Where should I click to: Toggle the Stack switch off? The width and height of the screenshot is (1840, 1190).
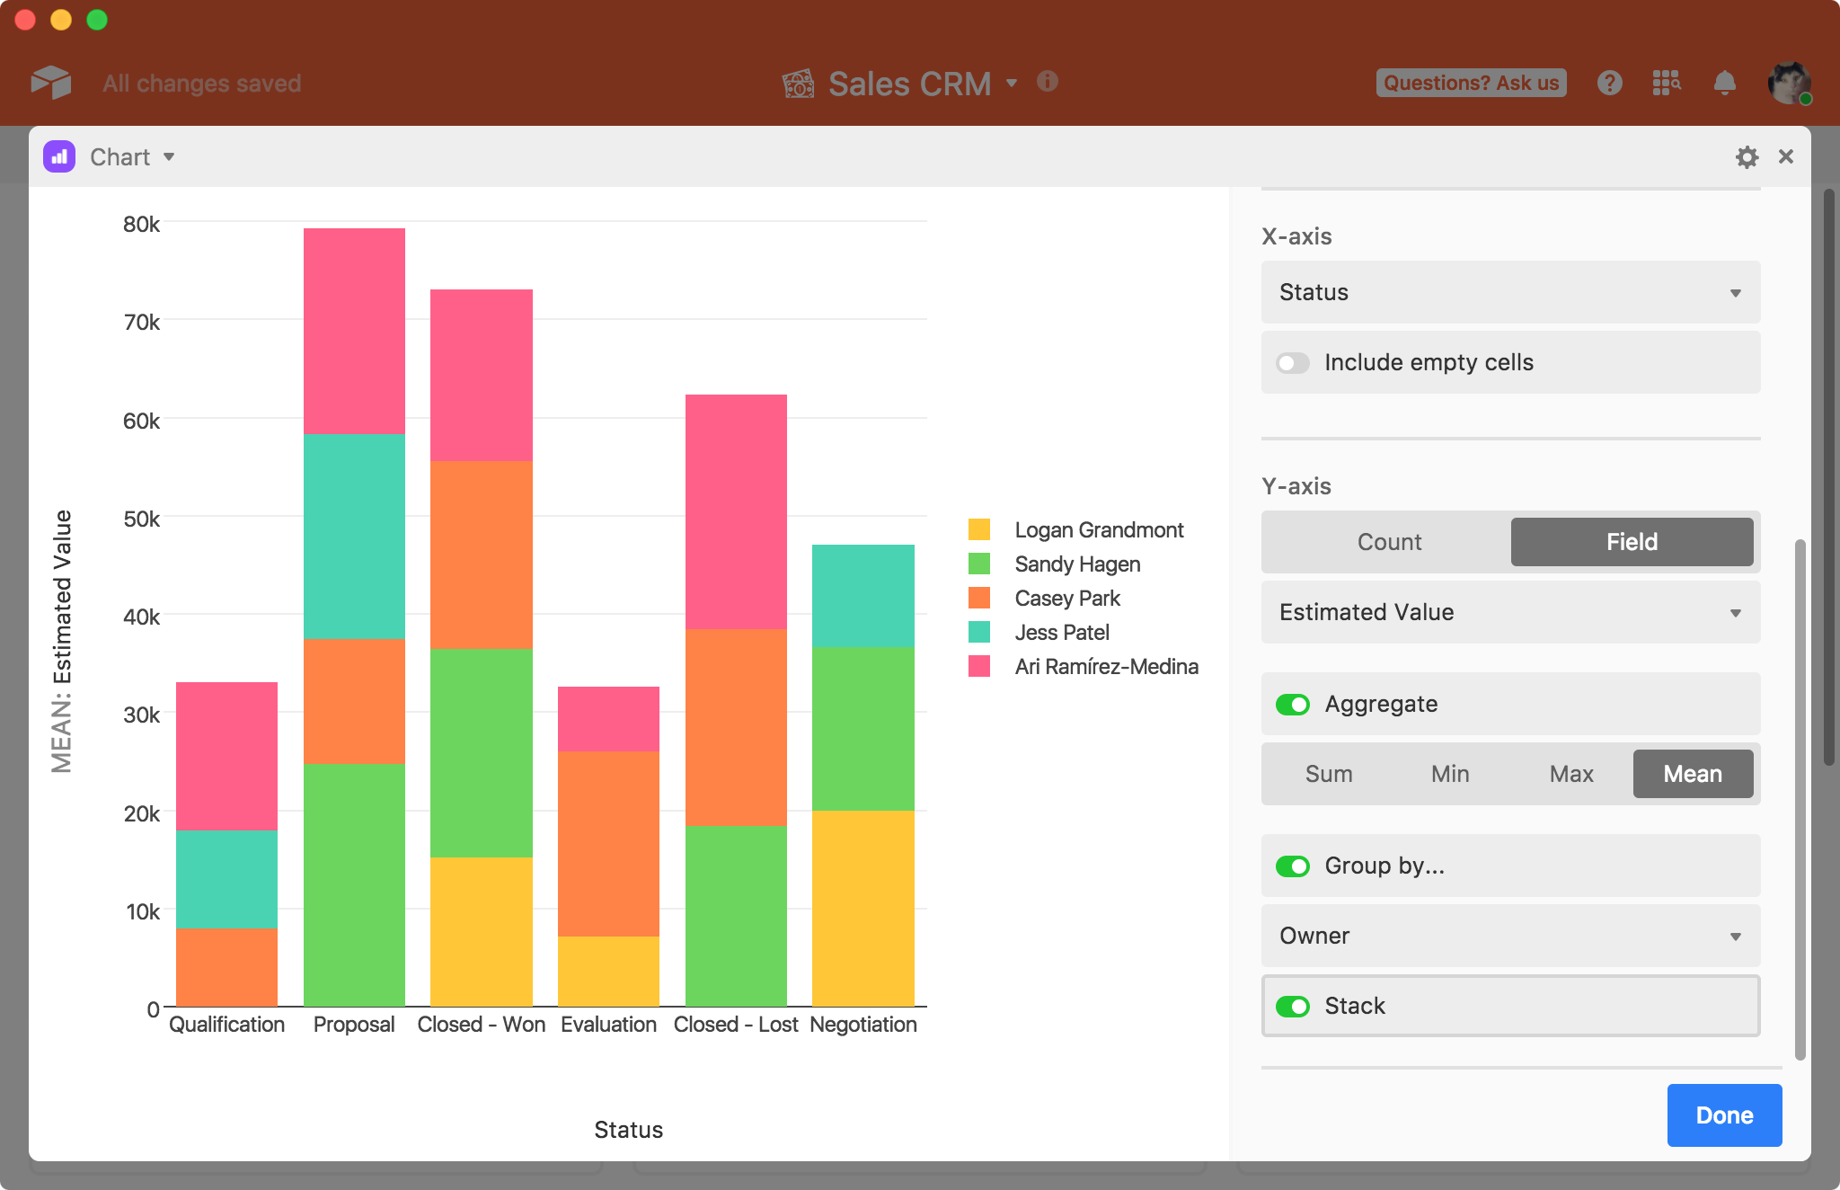click(x=1294, y=1007)
